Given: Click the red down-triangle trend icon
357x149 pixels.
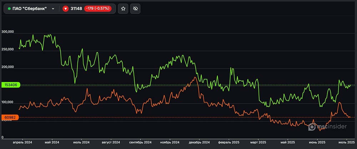Looking at the screenshot, I should click(65, 9).
